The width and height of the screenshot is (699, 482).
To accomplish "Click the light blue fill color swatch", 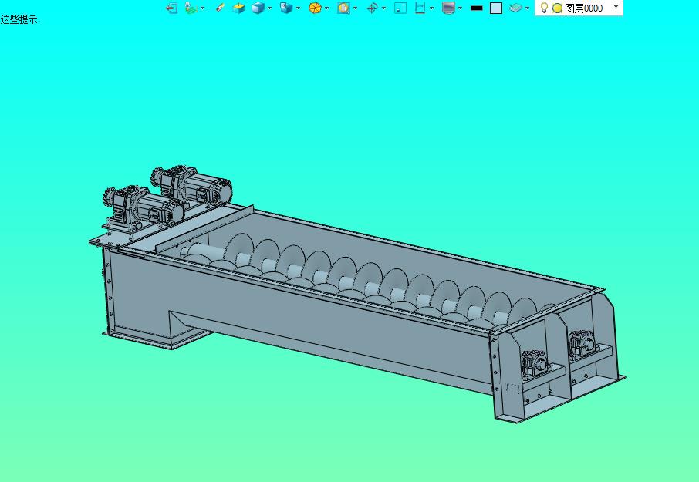I will [496, 8].
